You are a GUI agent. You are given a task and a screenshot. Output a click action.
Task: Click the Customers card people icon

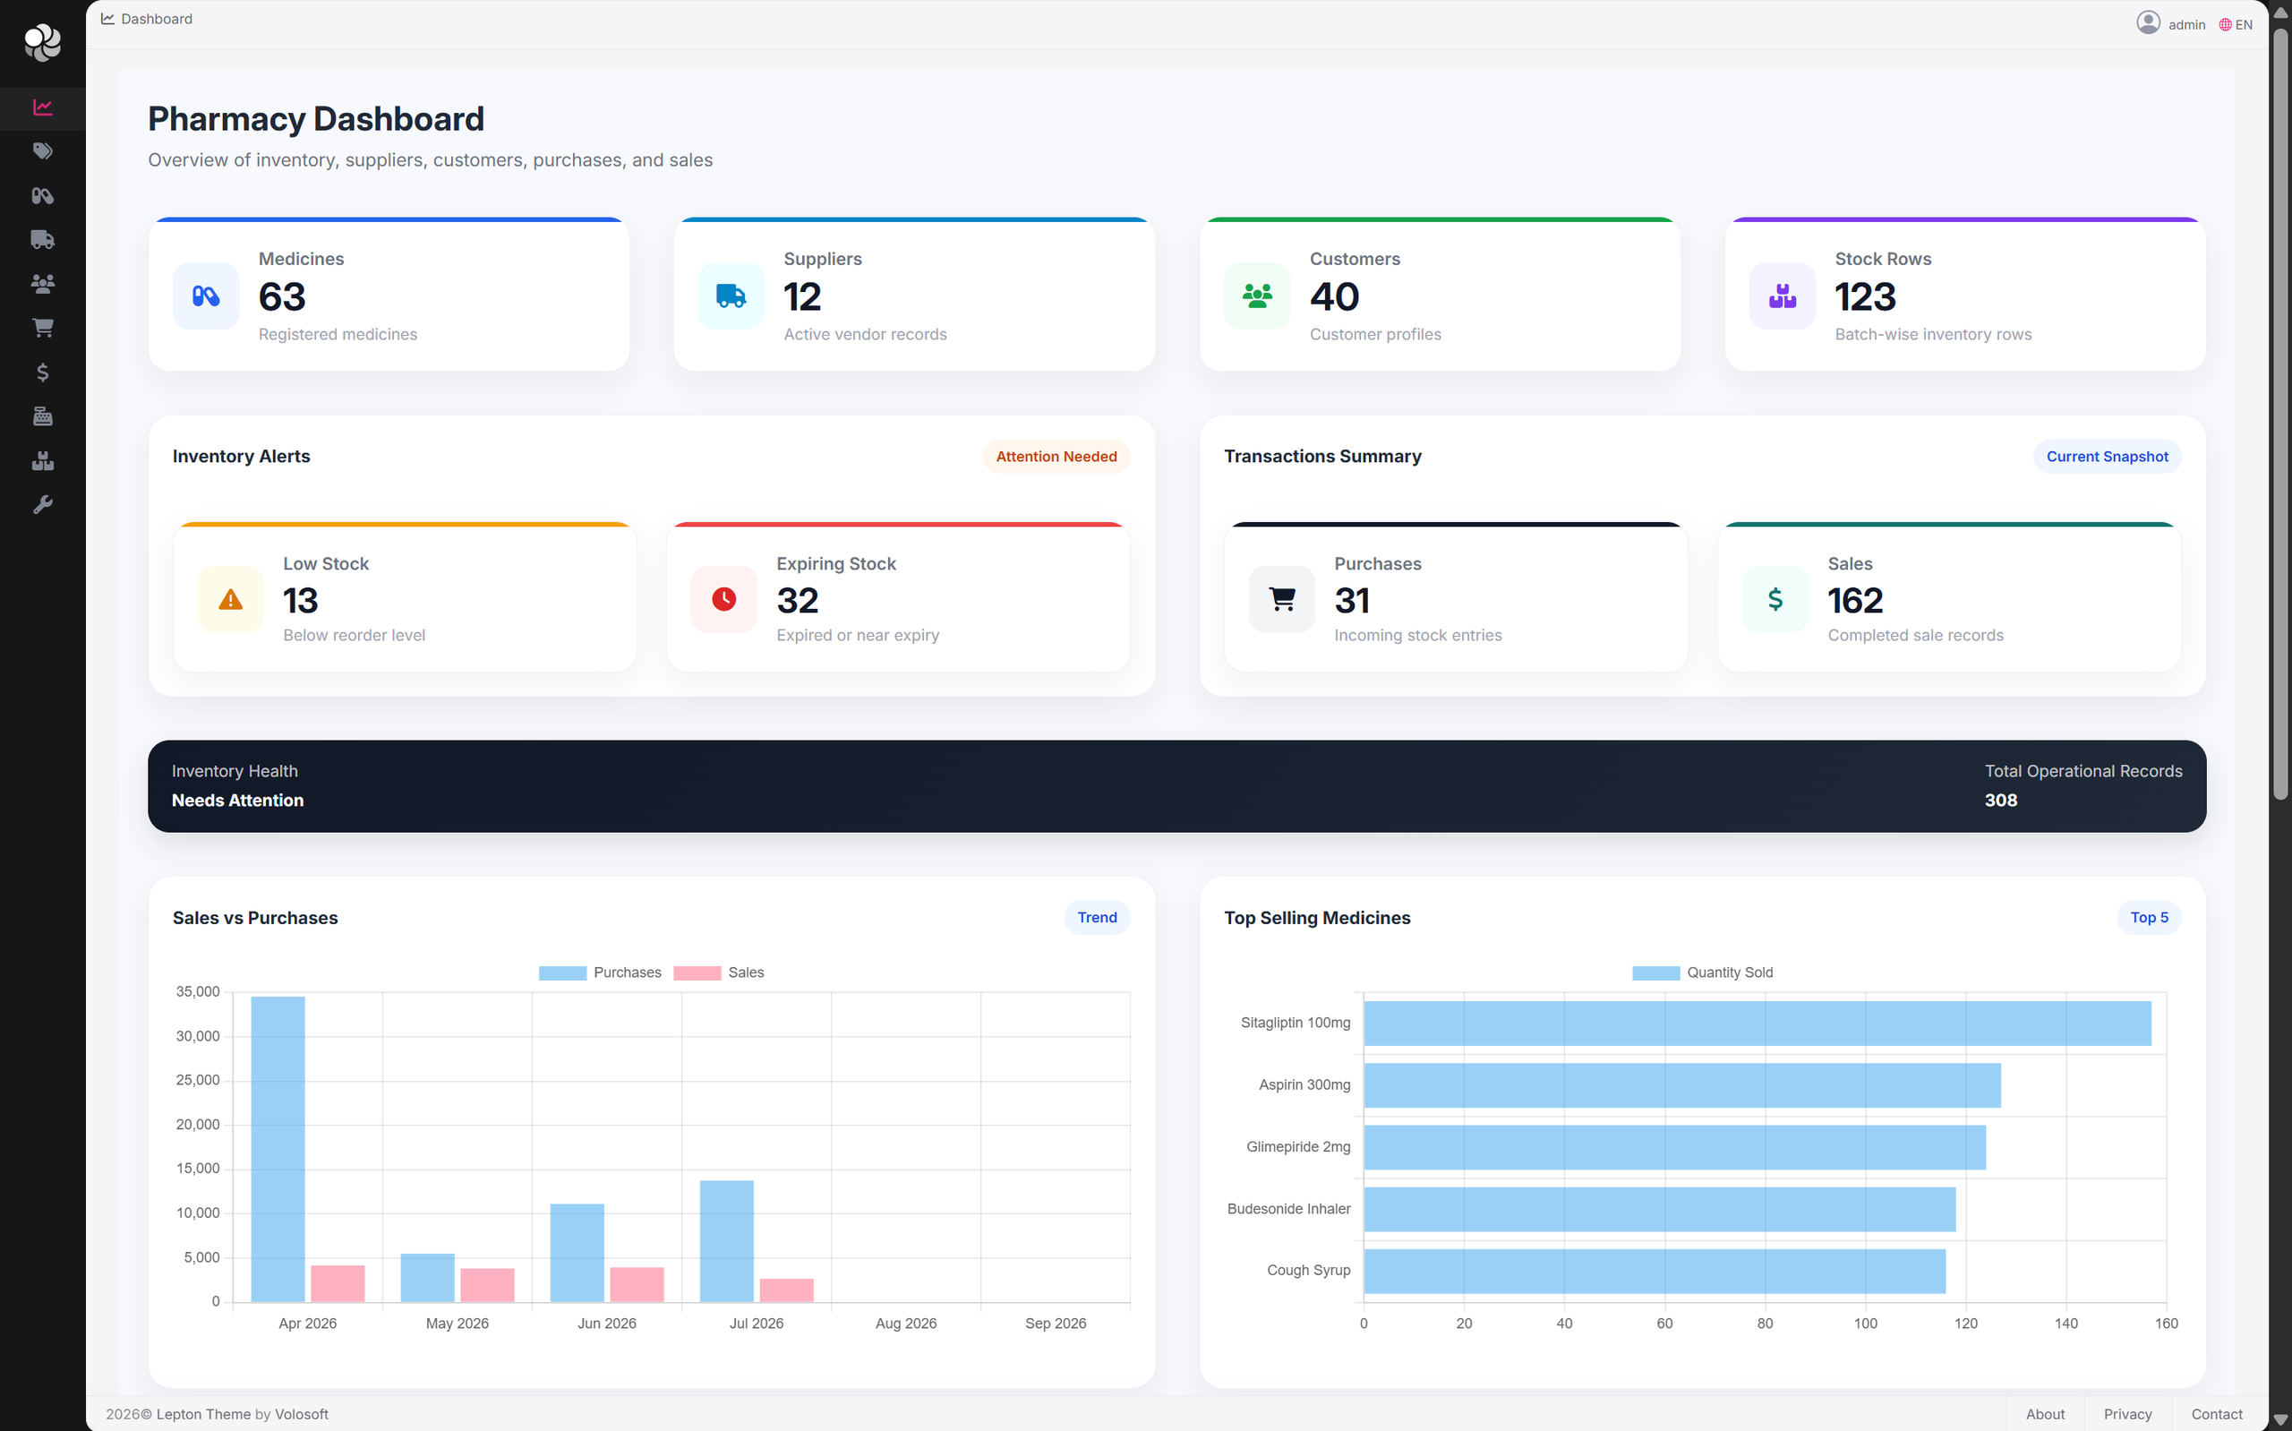[x=1257, y=296]
